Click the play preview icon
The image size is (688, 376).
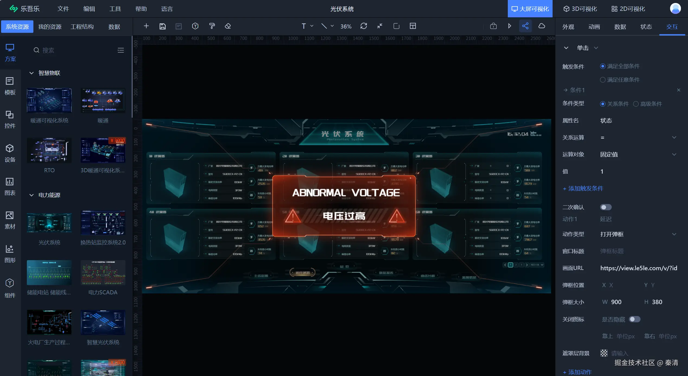coord(509,26)
